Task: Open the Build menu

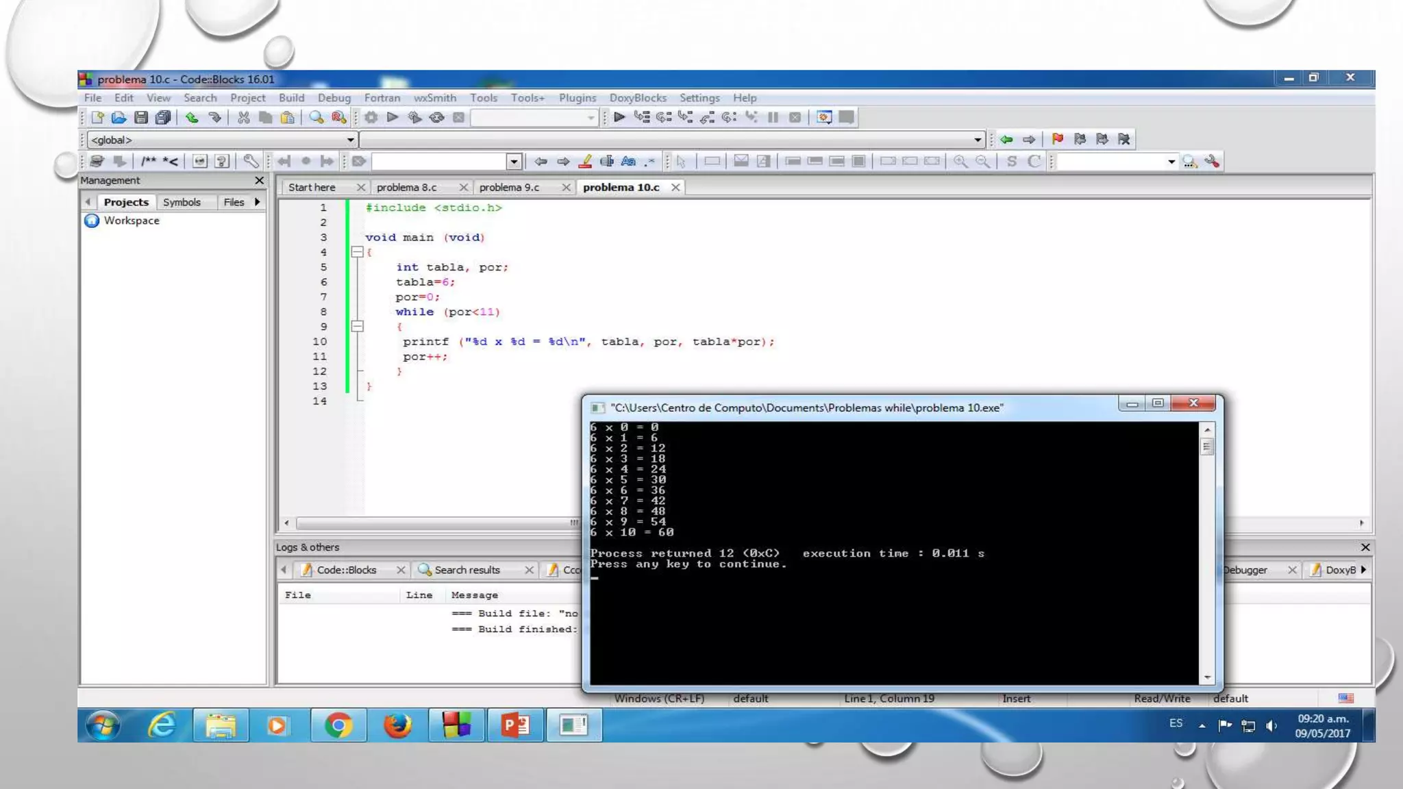Action: tap(291, 98)
